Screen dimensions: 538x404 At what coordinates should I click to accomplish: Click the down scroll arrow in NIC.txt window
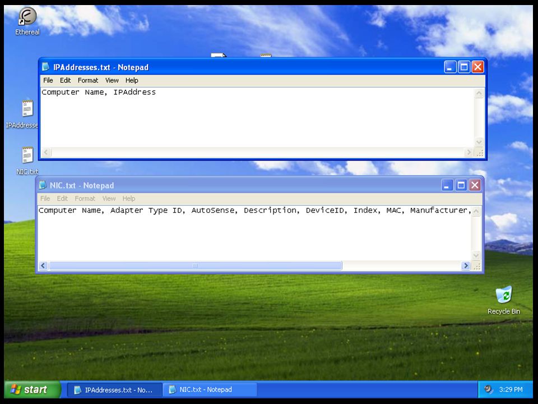[476, 255]
